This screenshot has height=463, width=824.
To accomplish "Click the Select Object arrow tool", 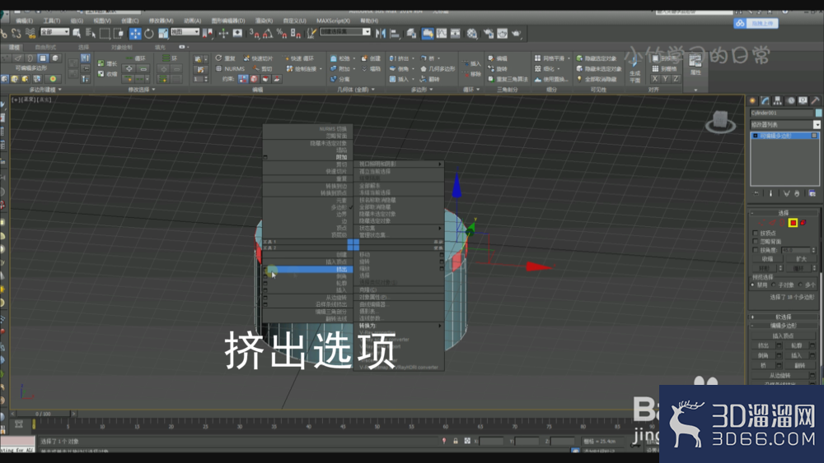I will coord(77,34).
